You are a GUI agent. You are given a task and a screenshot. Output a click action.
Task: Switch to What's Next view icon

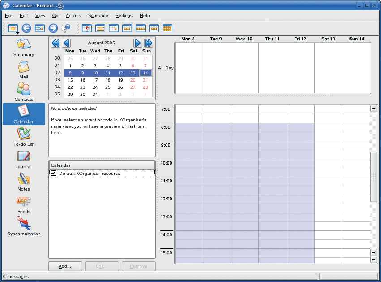coord(87,28)
